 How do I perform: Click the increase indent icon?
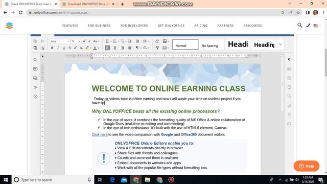pos(137,41)
